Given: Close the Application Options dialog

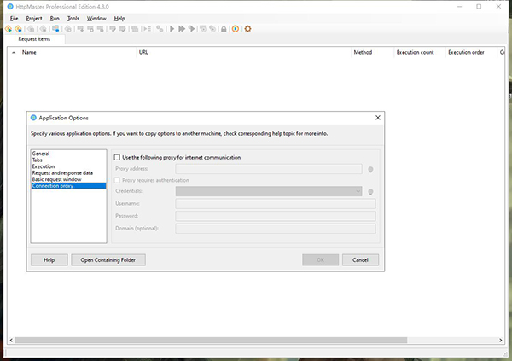Looking at the screenshot, I should (x=378, y=118).
